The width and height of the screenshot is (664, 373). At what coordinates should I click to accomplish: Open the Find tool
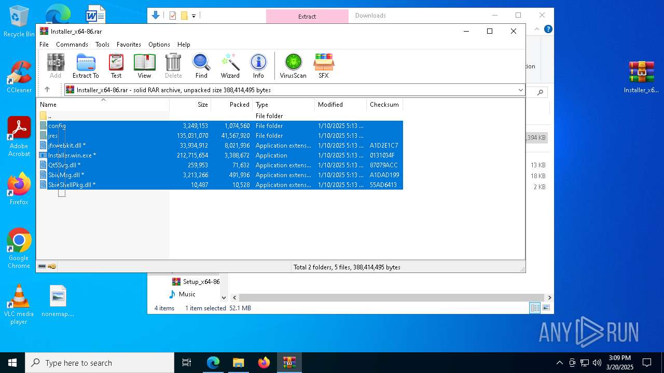pos(201,66)
